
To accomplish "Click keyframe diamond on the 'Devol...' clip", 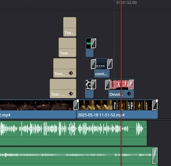I will [x=129, y=94].
